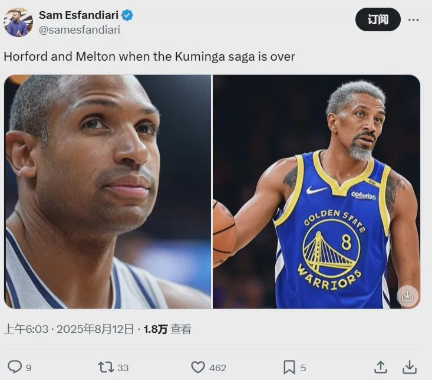
Task: Open the right Golden State Warriors jersey image
Action: tap(316, 191)
